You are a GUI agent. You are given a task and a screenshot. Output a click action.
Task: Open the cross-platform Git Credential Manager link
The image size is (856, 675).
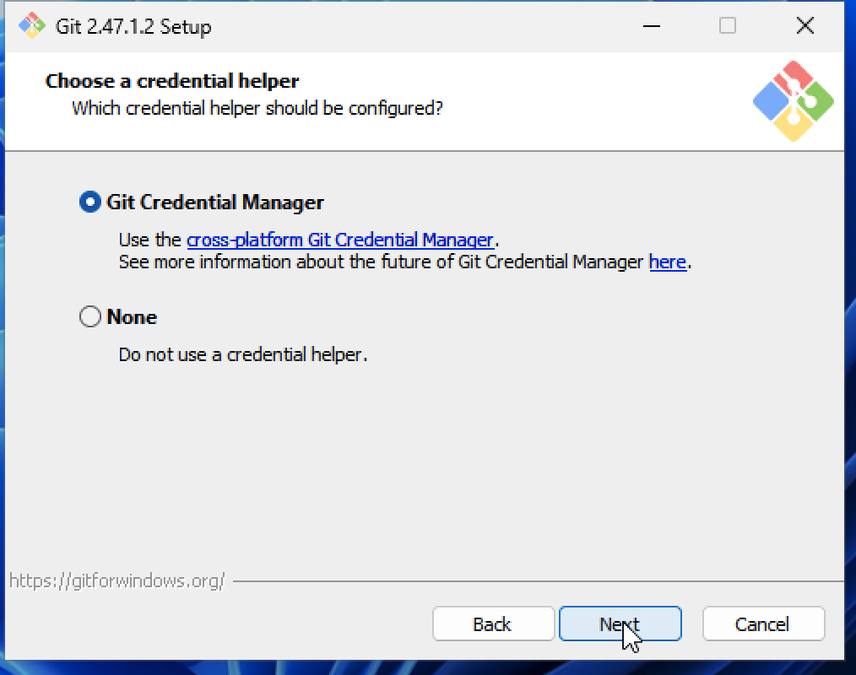tap(341, 240)
